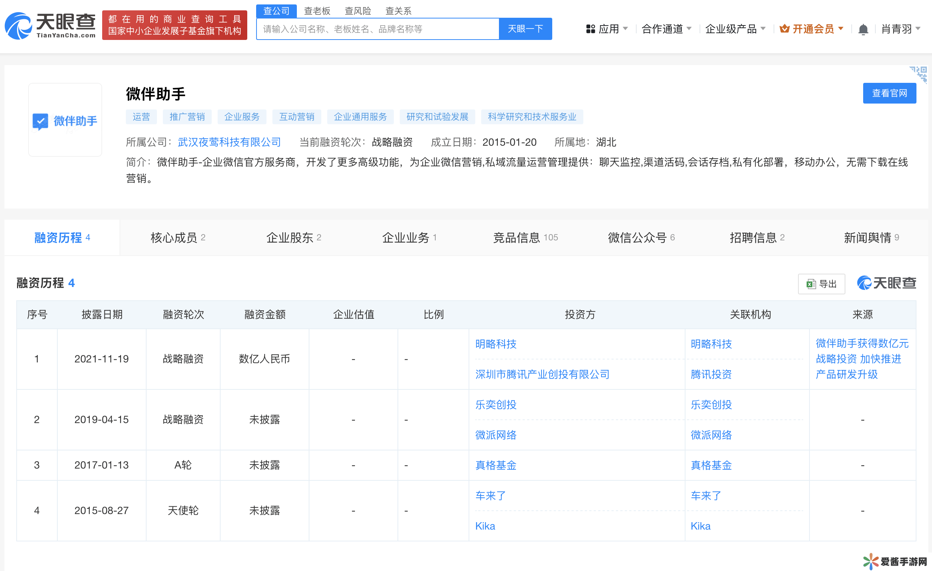Click the 微伴助手 company logo thumbnail
The height and width of the screenshot is (571, 932).
65,120
